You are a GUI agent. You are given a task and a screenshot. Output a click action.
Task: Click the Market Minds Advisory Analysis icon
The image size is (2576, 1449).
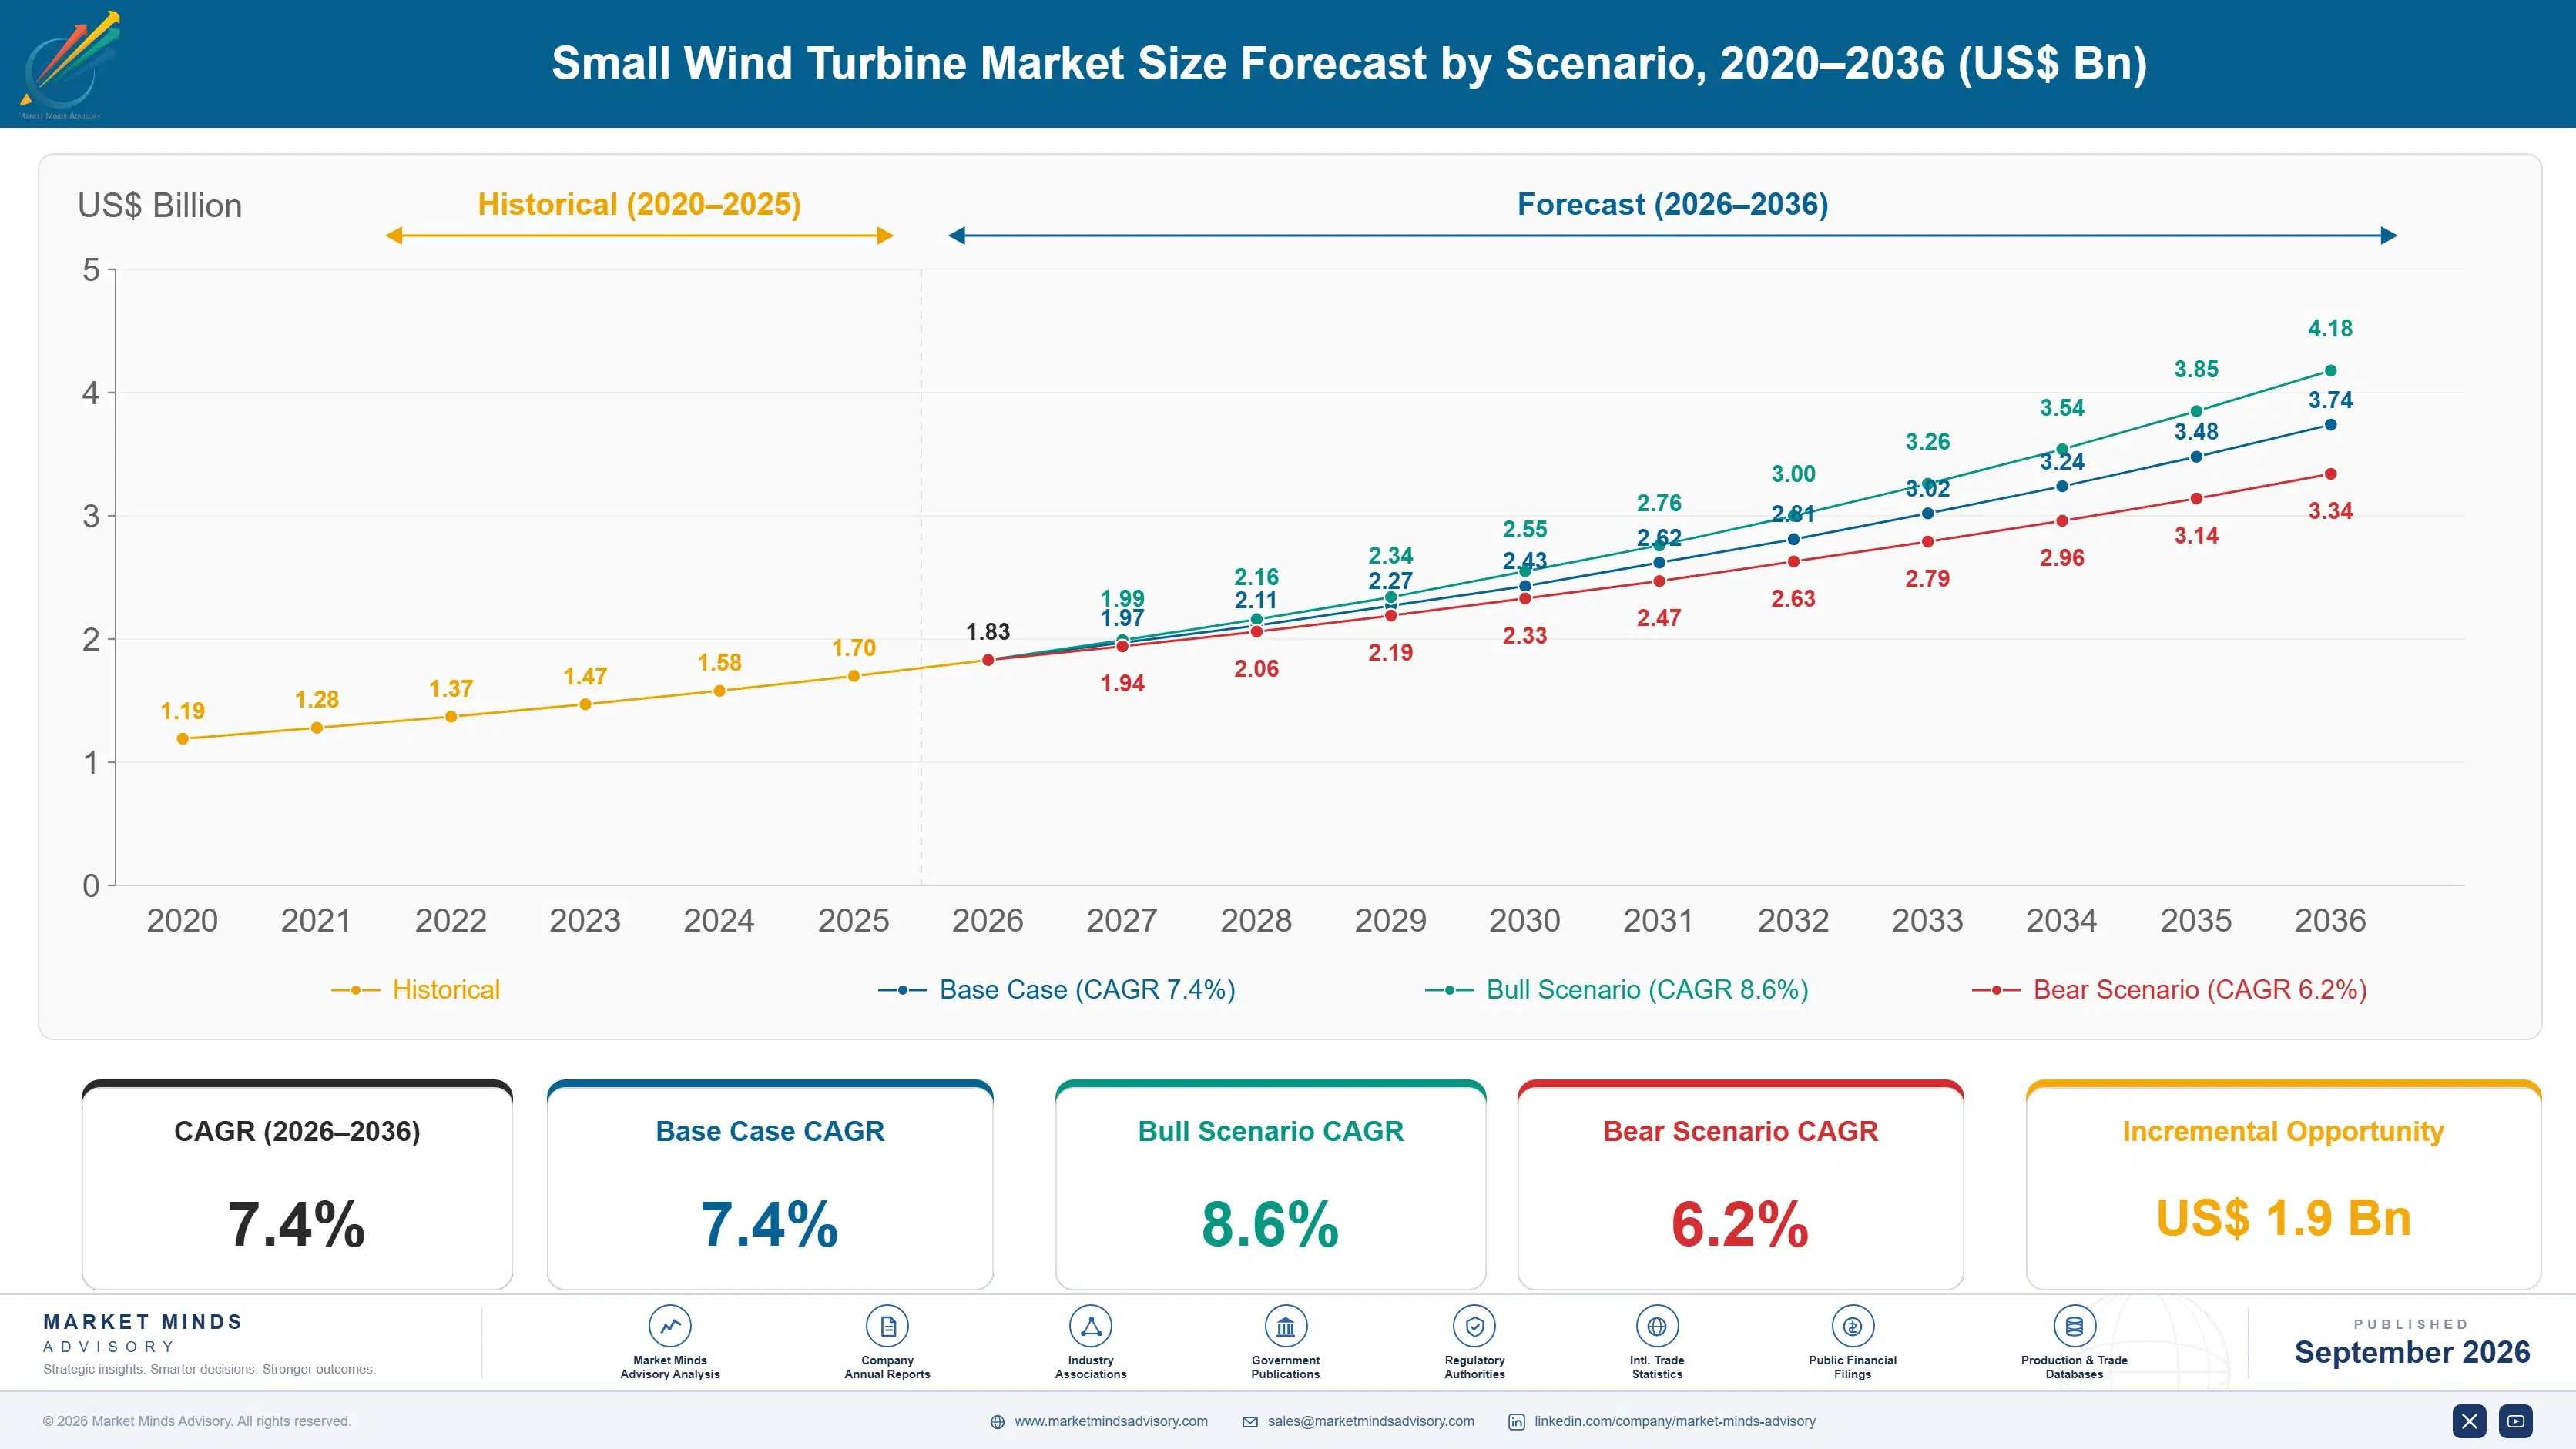pos(670,1326)
